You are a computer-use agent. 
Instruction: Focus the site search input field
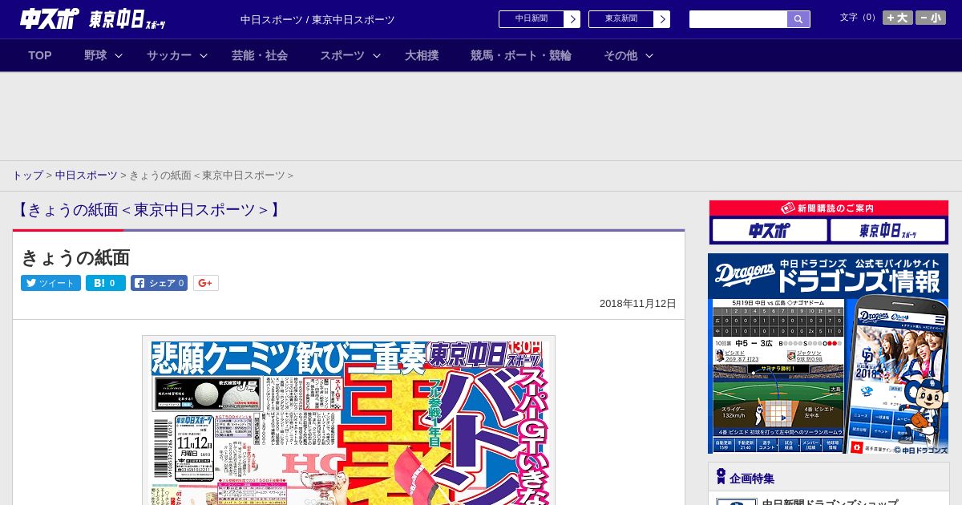click(738, 19)
